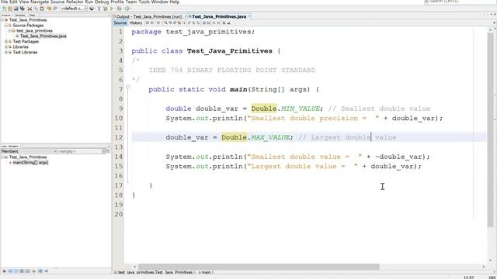Select Test_Java_Primitives.java in Projects tree
Viewport: 497px width, 279px height.
point(43,36)
